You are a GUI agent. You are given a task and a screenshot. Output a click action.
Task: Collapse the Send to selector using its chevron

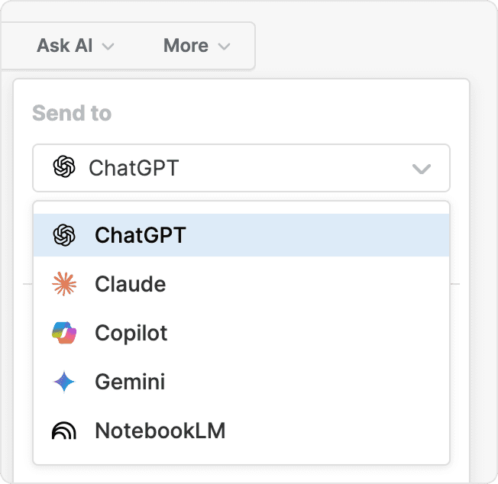tap(422, 168)
